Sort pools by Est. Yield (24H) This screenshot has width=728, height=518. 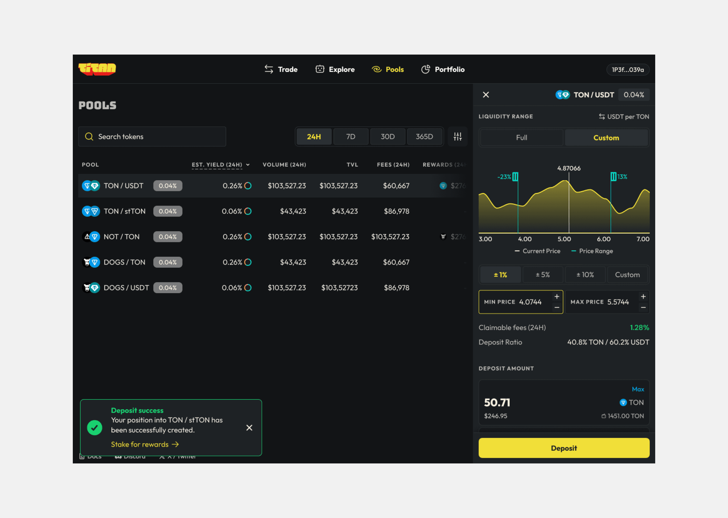pyautogui.click(x=221, y=165)
